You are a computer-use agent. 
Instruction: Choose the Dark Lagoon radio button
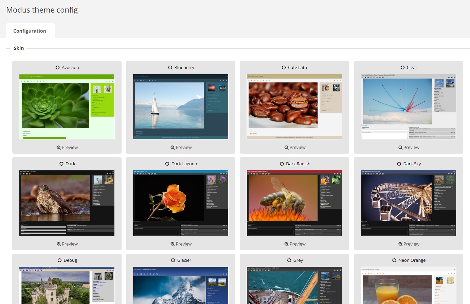pyautogui.click(x=167, y=164)
